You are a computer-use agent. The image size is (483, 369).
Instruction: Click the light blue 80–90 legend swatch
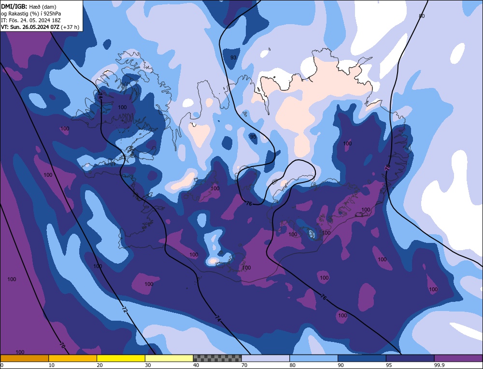pos(313,358)
